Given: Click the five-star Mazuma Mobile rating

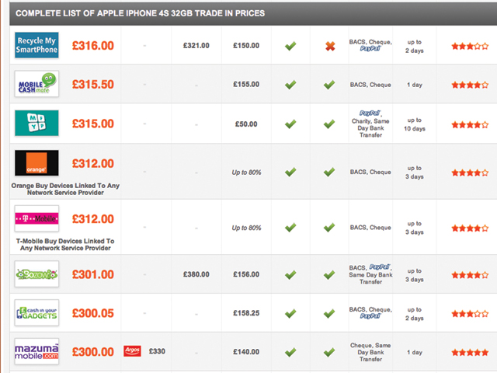Looking at the screenshot, I should coord(470,352).
